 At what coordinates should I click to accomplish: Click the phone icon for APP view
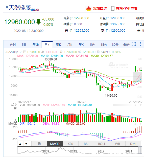pos(113,8)
